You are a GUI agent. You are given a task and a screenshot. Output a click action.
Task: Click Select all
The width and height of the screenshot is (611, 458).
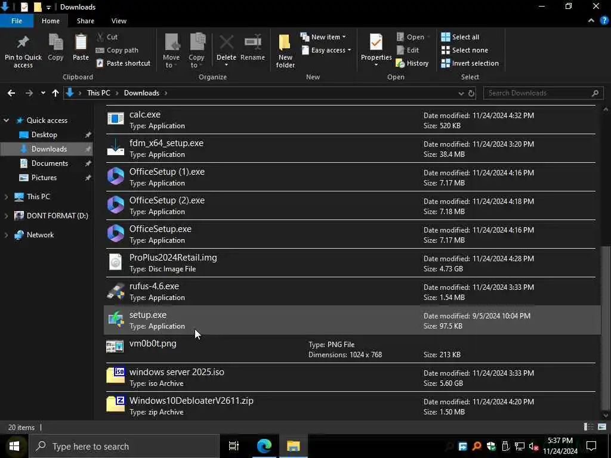[460, 37]
